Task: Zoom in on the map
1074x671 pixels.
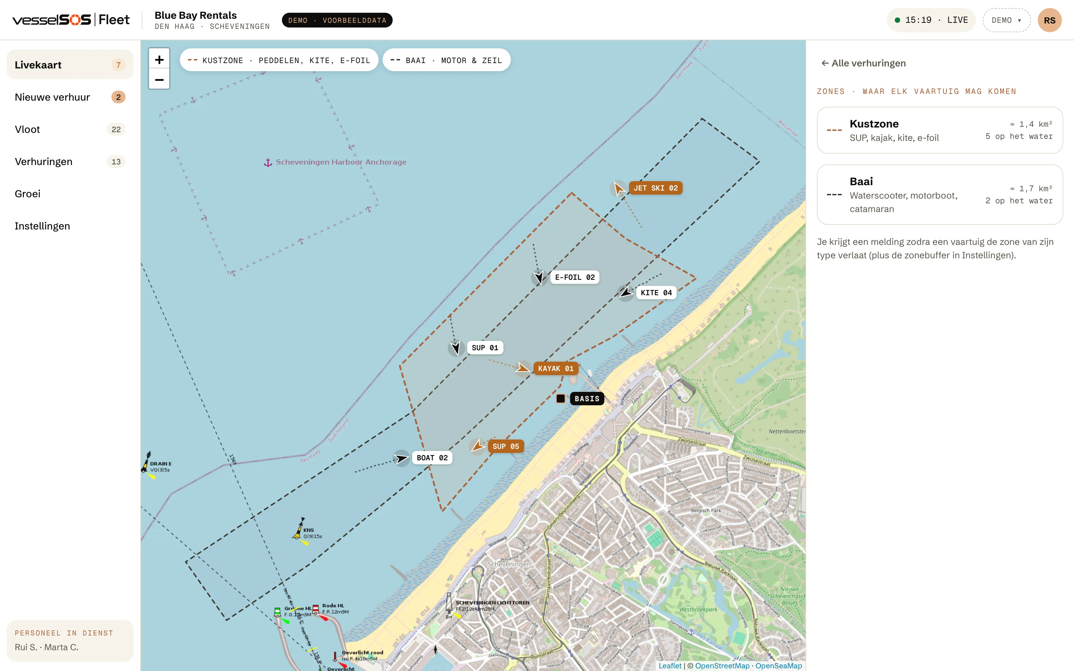Action: click(159, 59)
